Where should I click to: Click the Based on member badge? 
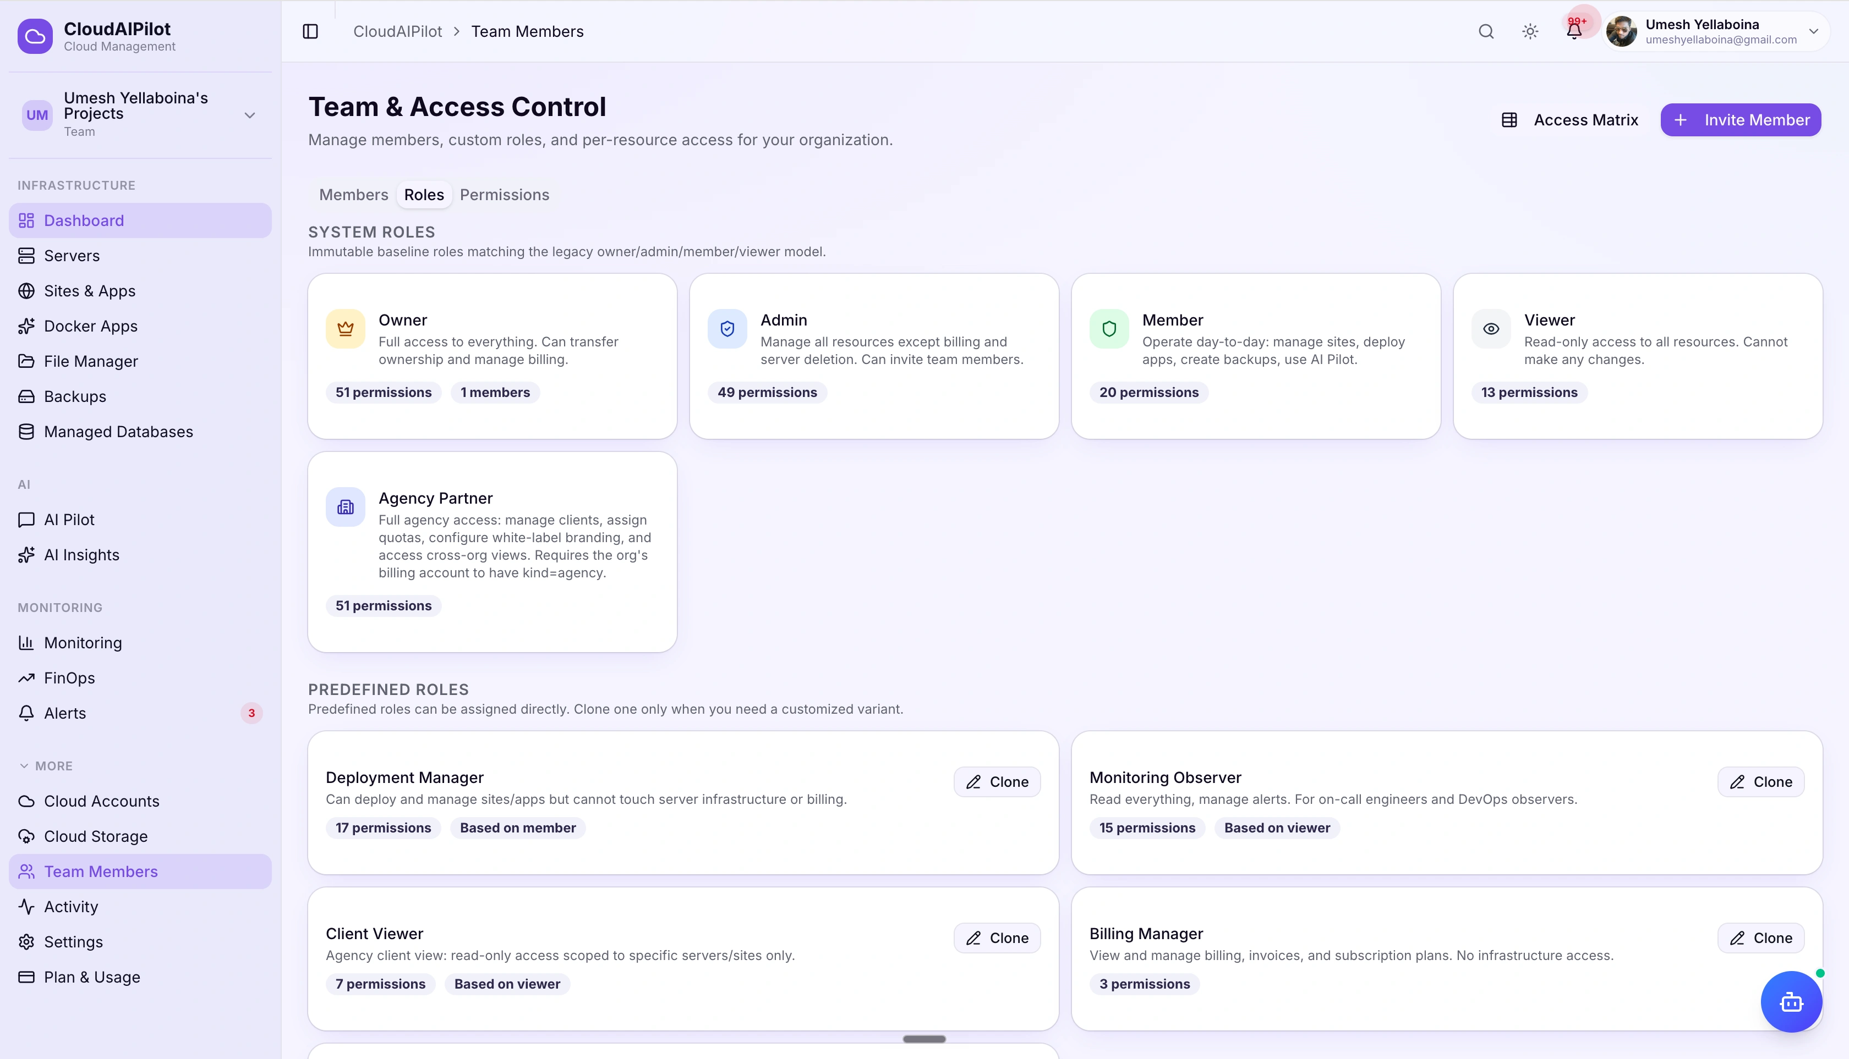[x=518, y=828]
